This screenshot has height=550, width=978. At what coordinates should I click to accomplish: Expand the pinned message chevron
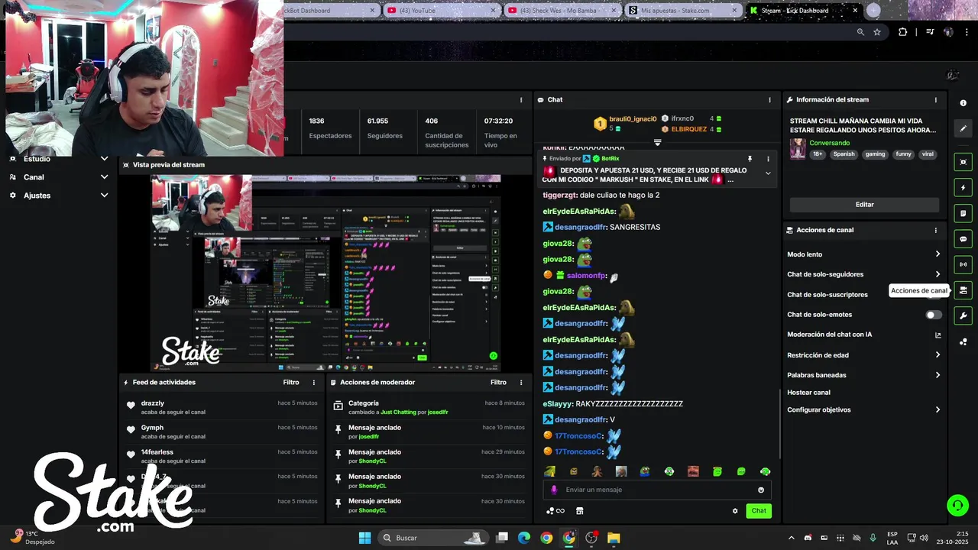(768, 173)
